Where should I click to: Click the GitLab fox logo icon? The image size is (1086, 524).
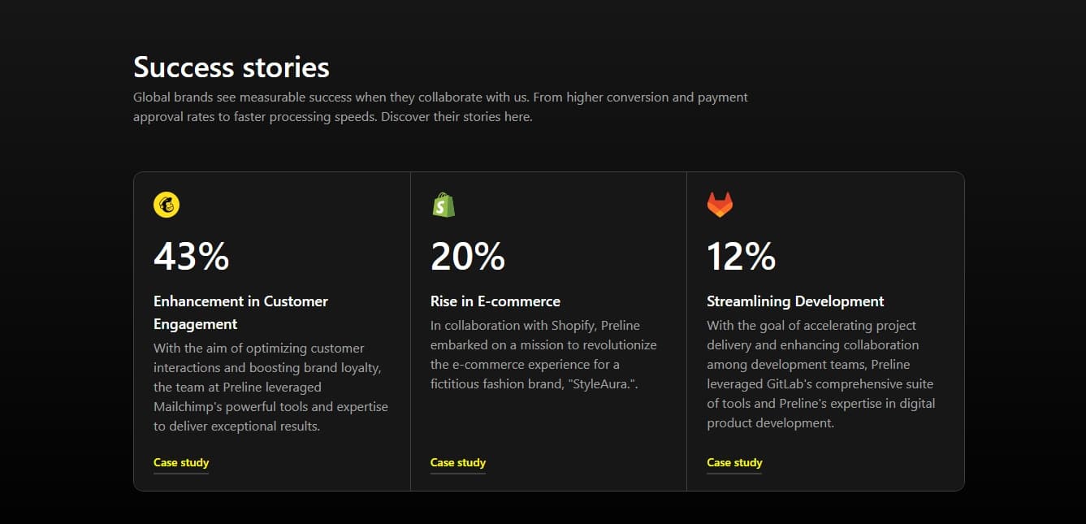tap(720, 205)
